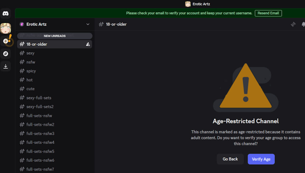Click the notification bell icon in header

coord(303,24)
